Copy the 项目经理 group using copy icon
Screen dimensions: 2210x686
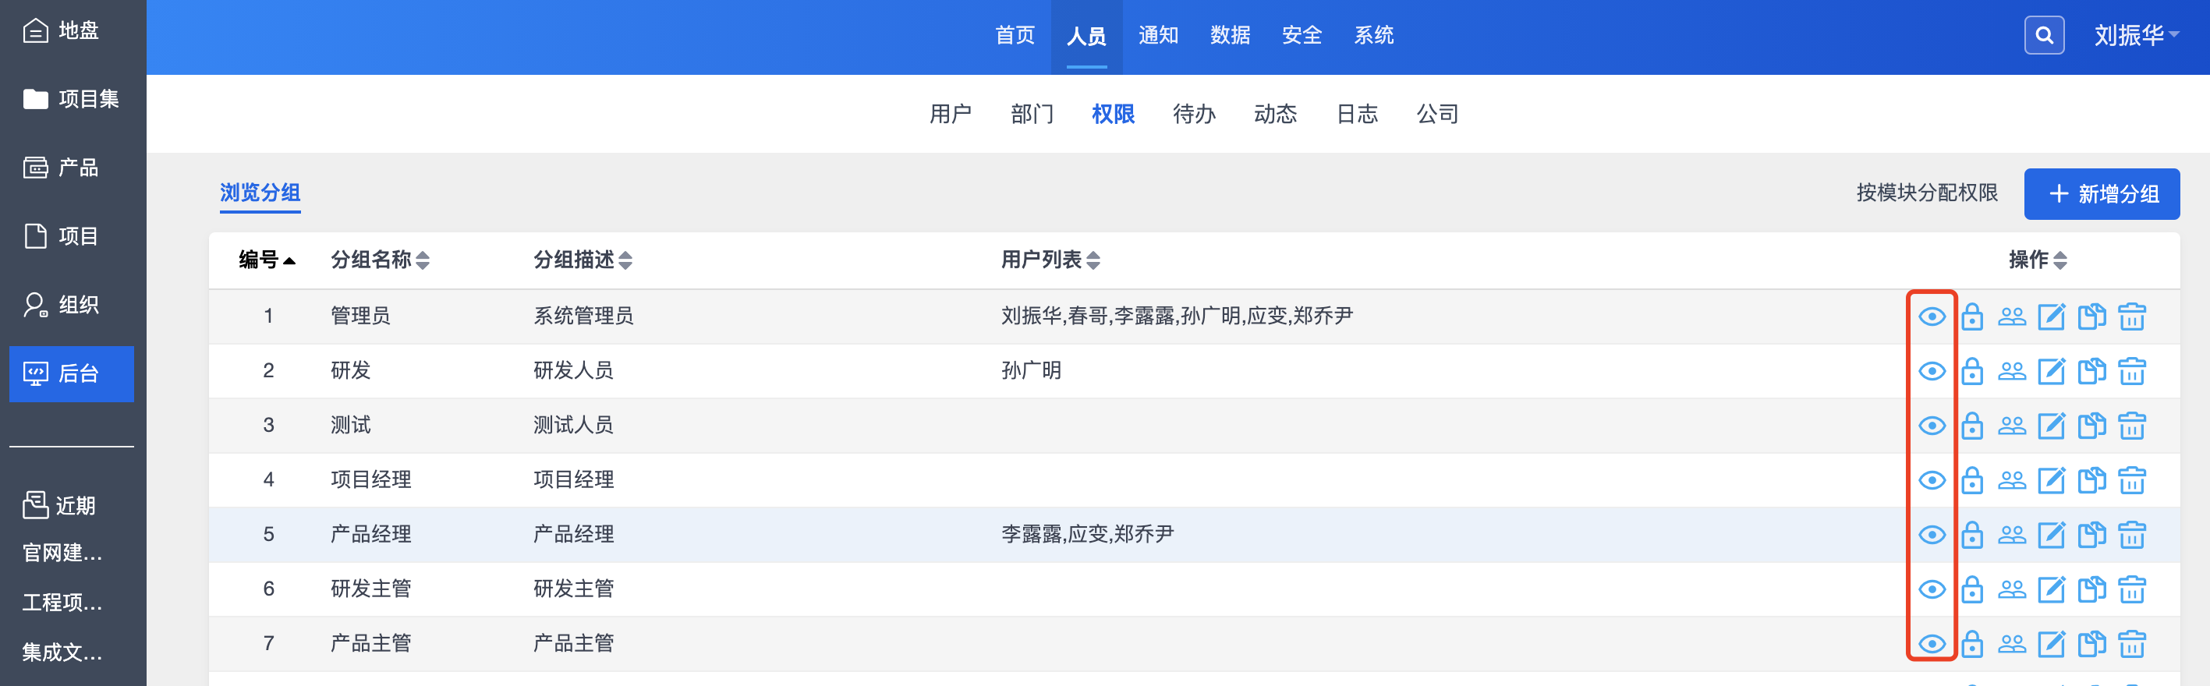[2091, 480]
